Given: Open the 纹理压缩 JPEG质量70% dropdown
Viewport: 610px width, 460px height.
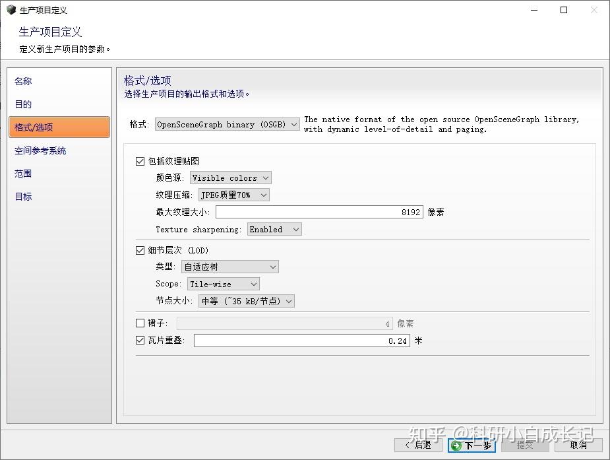Looking at the screenshot, I should (234, 195).
